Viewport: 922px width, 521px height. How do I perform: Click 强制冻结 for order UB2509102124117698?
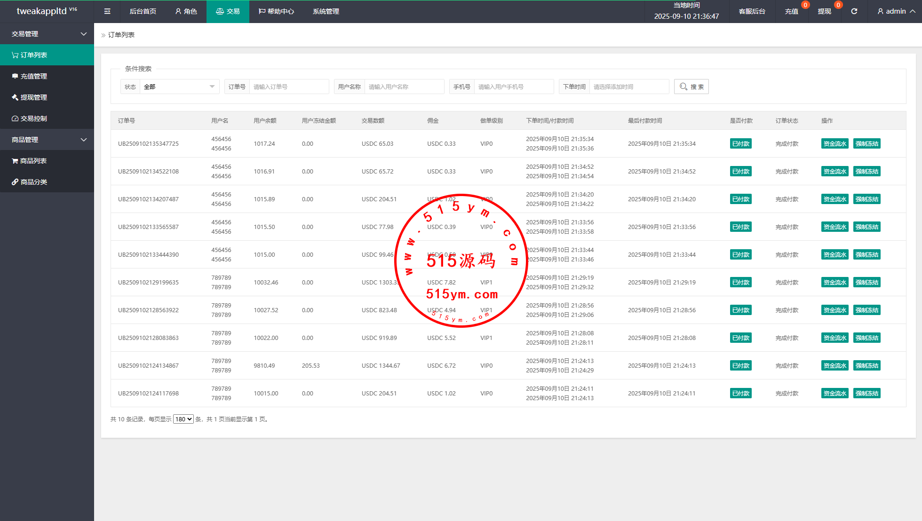866,393
